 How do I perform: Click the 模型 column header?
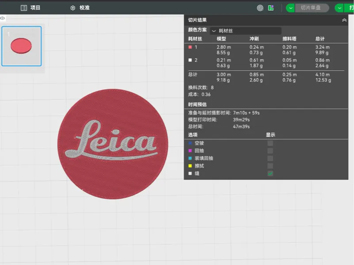221,39
